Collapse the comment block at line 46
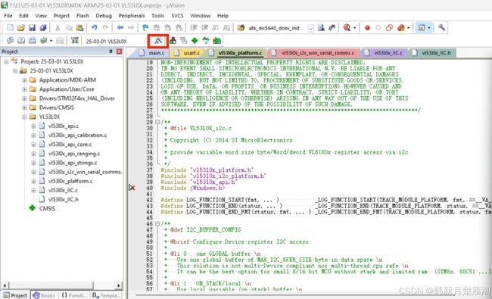The image size is (492, 299). click(157, 224)
